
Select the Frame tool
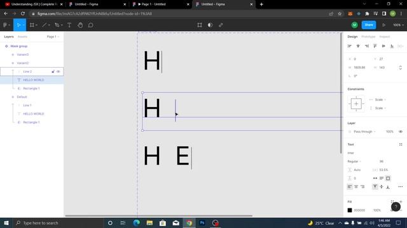[32, 25]
